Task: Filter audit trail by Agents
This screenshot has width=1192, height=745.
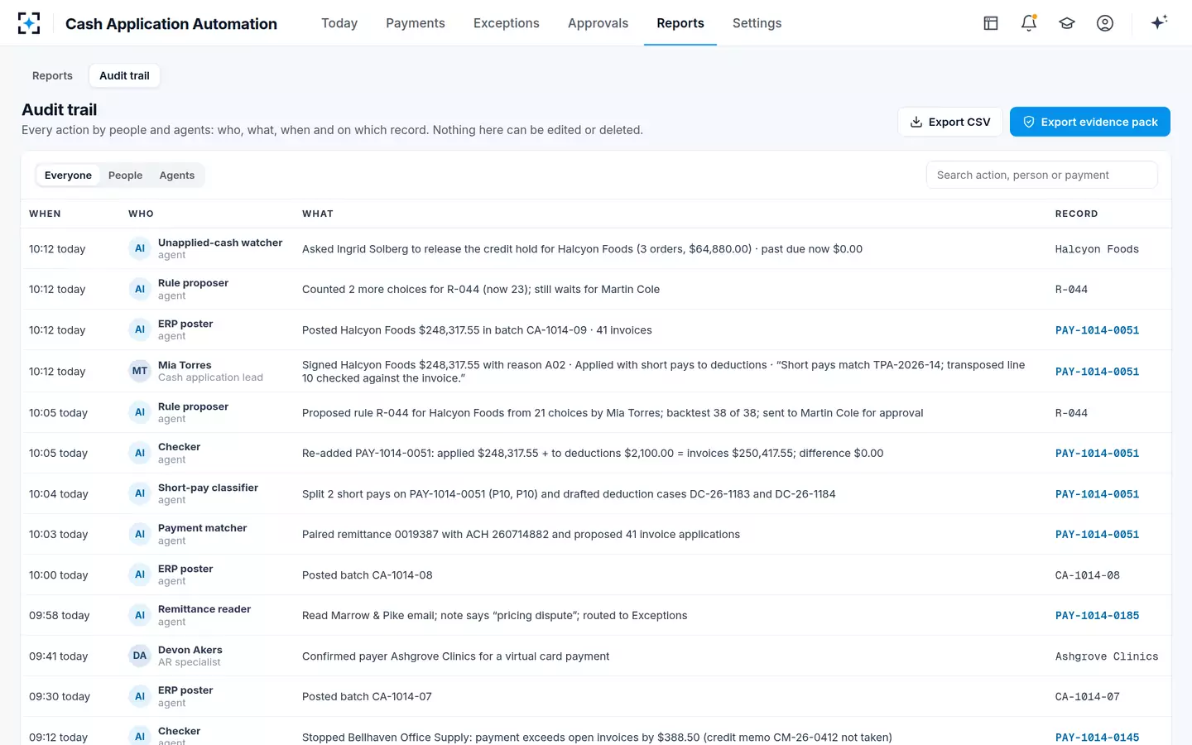Action: [177, 175]
